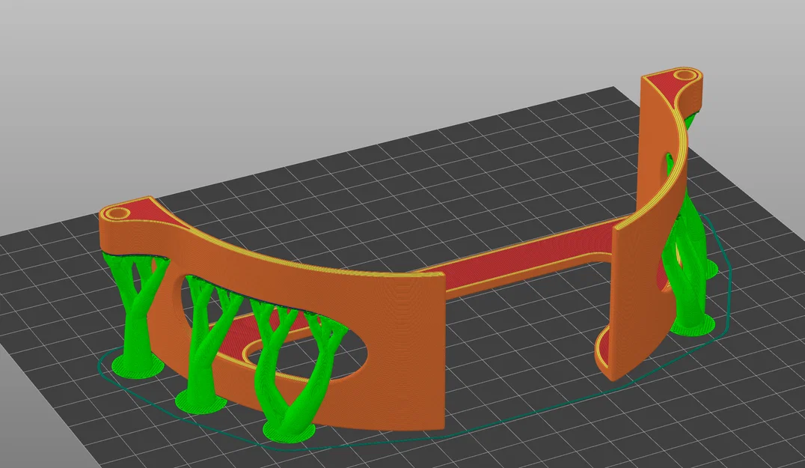Click the round hole on right top tab
The height and width of the screenshot is (468, 805).
(x=685, y=75)
